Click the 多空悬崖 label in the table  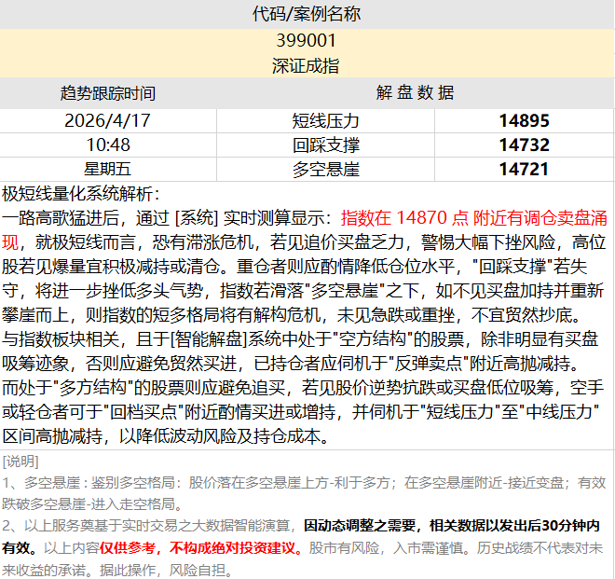pos(325,169)
